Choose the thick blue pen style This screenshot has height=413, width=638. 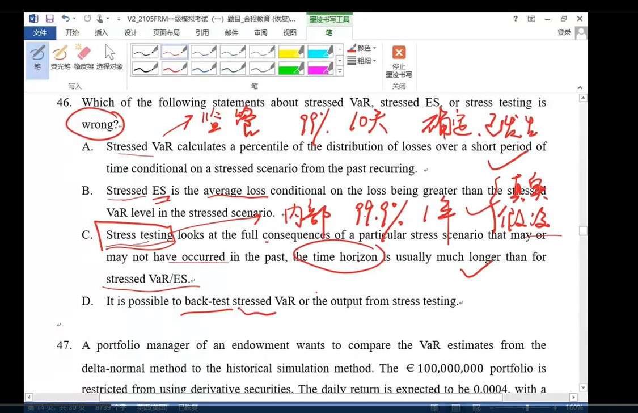pyautogui.click(x=204, y=68)
